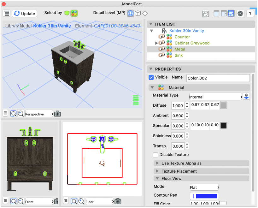Toggle visibility chain icon for Counter
The height and width of the screenshot is (208, 258).
point(161,37)
